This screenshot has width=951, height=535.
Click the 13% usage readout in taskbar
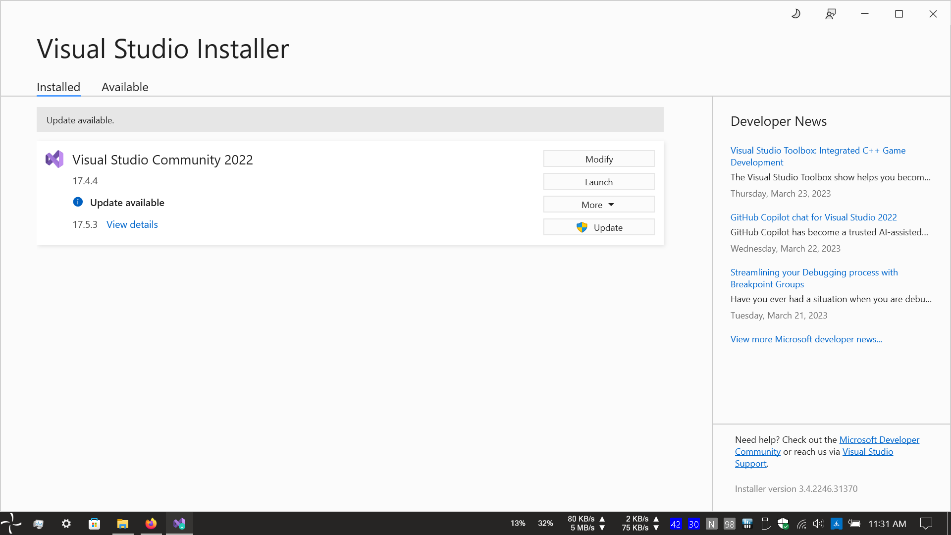(x=518, y=523)
